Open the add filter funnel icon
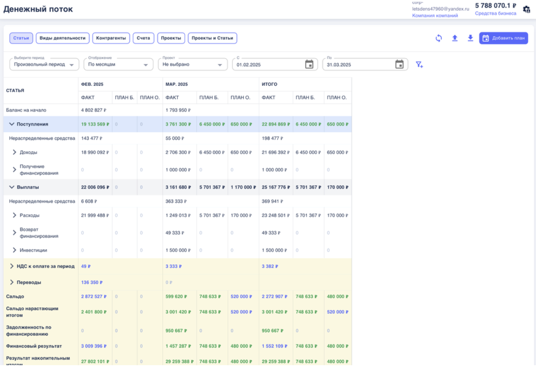The height and width of the screenshot is (367, 536). (x=419, y=65)
